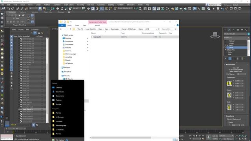Click Go to Start playback button

click(x=190, y=136)
